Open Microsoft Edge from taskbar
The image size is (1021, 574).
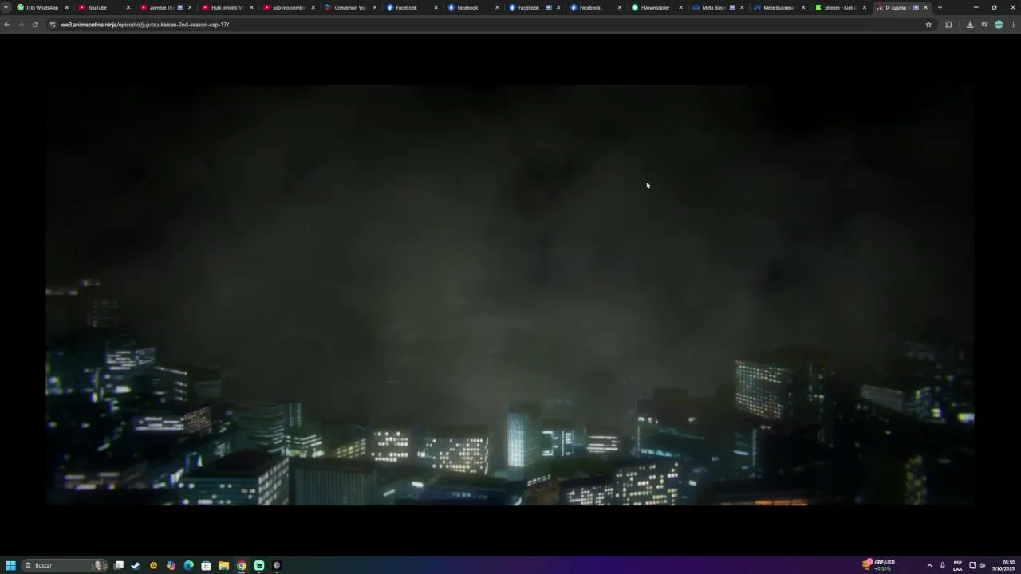188,565
